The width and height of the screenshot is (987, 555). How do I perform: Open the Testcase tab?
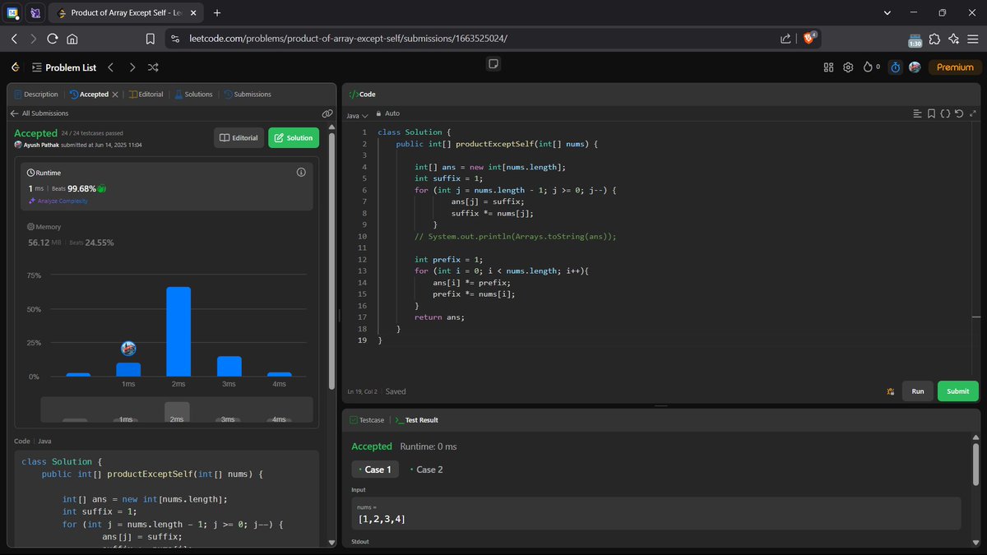tap(367, 420)
